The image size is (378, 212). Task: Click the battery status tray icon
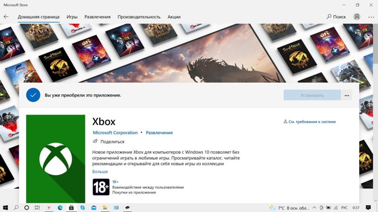[328, 208]
